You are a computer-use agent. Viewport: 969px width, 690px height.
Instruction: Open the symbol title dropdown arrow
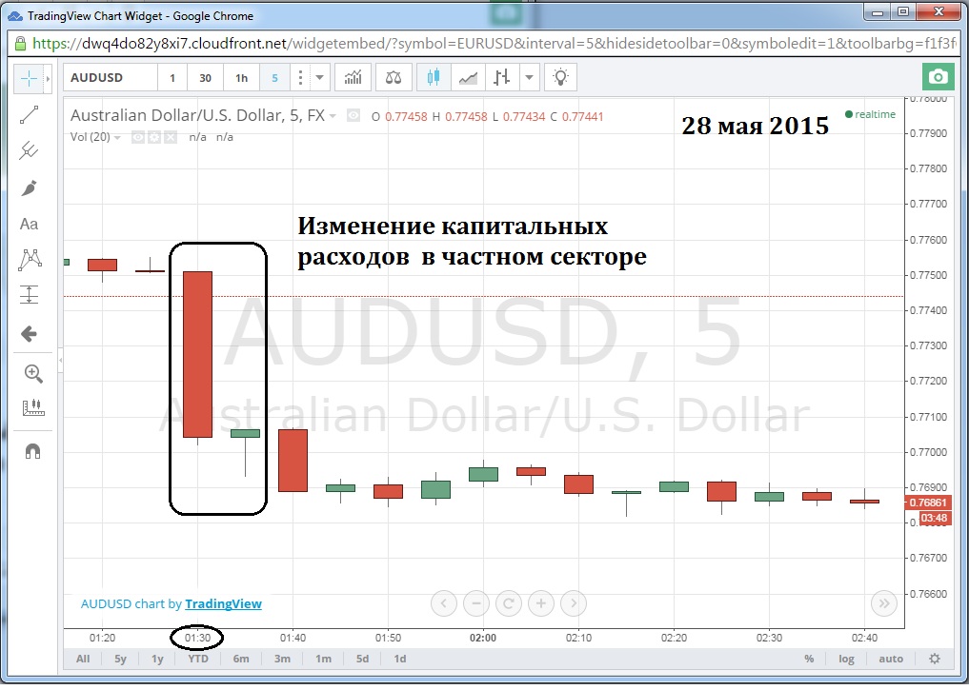coord(333,116)
